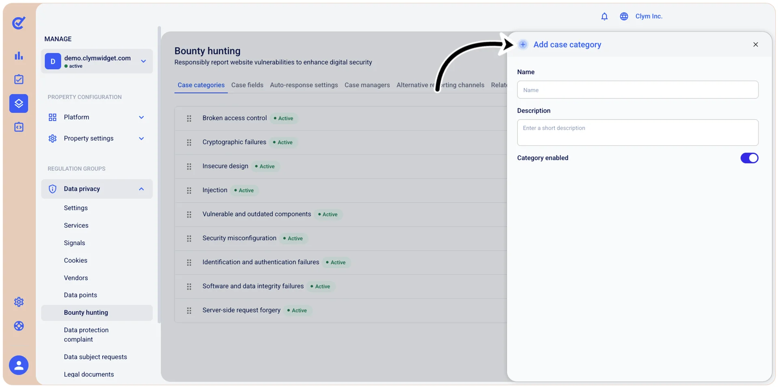This screenshot has width=778, height=387.
Task: Click drag handle for Injection row
Action: point(189,190)
